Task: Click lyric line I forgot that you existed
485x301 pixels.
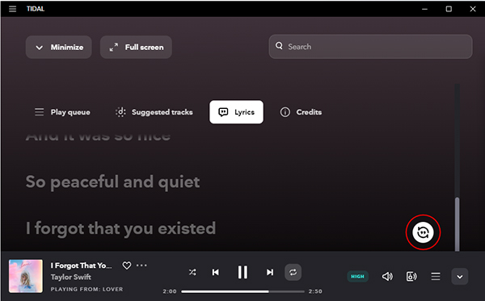Action: coord(120,228)
